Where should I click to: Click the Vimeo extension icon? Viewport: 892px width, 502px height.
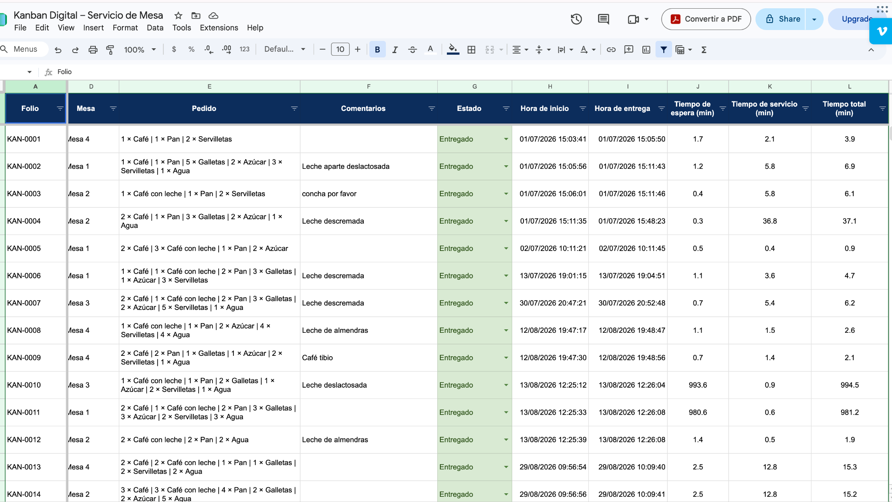[x=881, y=31]
